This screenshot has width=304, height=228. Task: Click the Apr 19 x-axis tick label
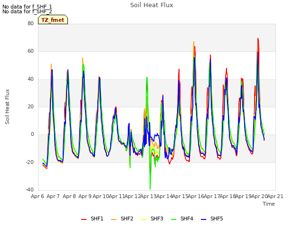(x=244, y=196)
